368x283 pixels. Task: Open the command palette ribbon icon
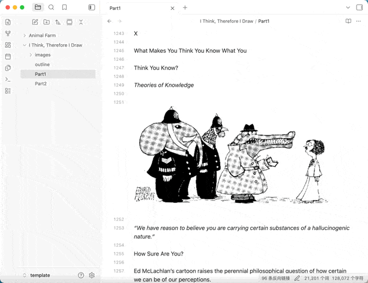pos(8,79)
